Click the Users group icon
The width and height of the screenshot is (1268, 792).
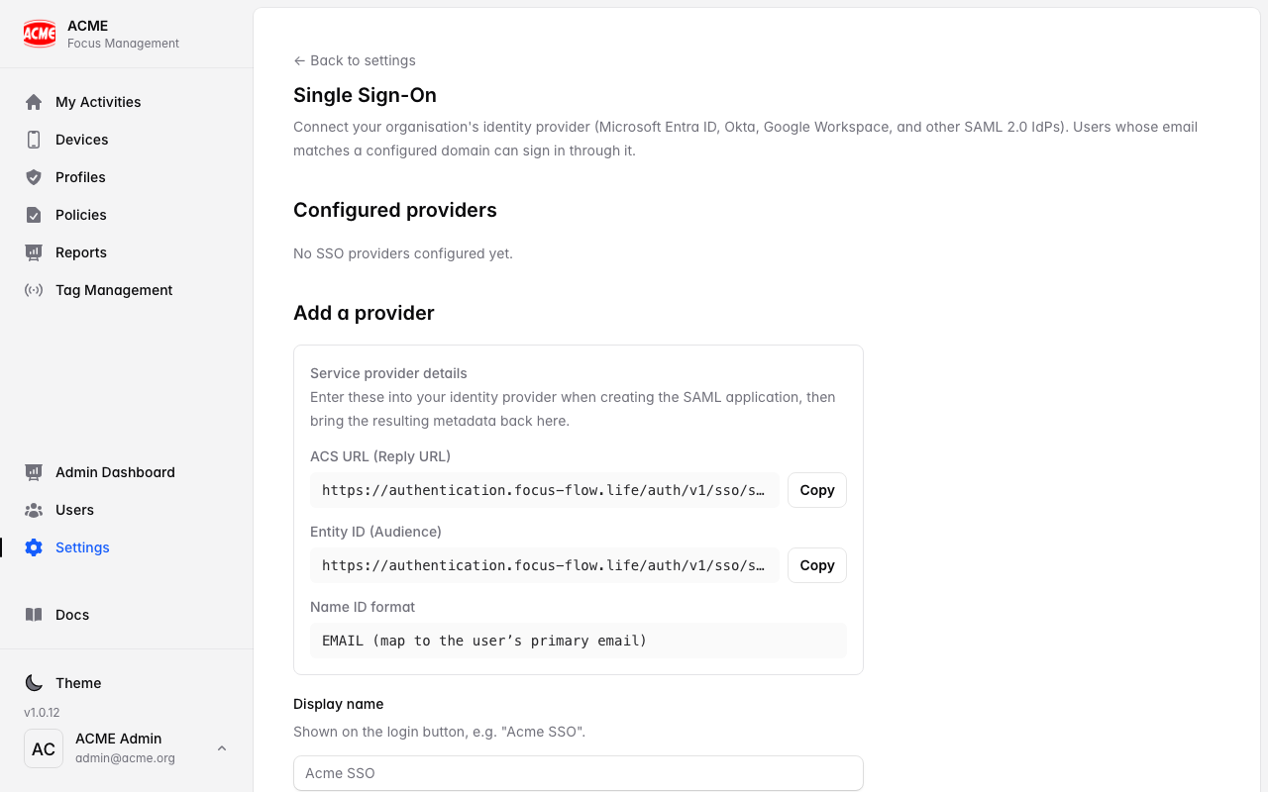[x=34, y=510]
